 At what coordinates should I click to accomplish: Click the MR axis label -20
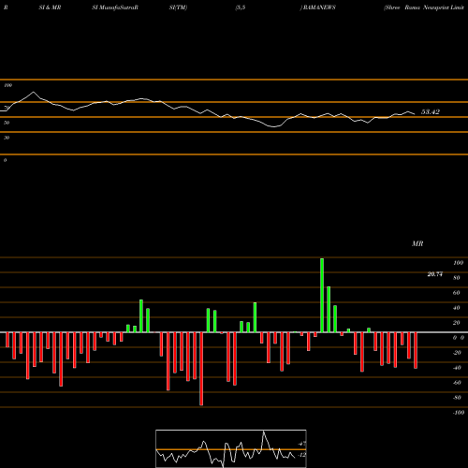click(x=457, y=353)
